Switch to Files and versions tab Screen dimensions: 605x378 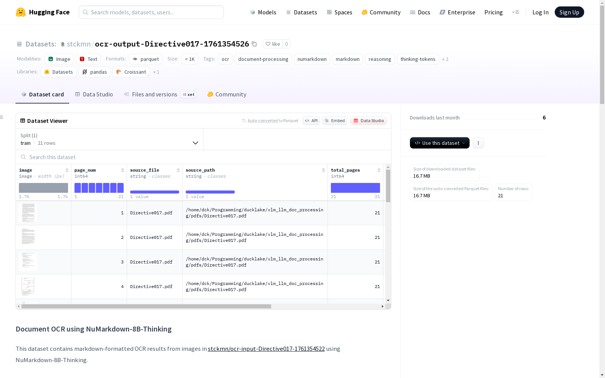[x=160, y=94]
